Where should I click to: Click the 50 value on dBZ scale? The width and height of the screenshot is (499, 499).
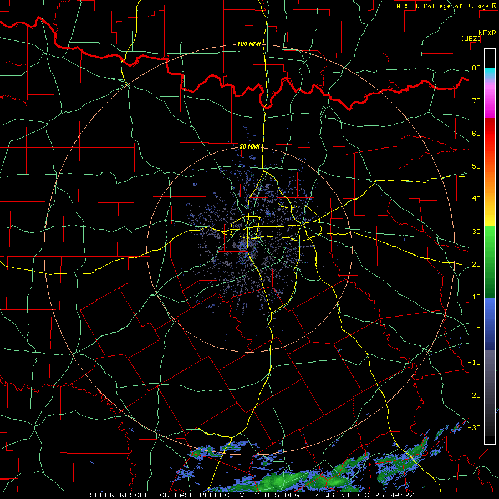point(476,166)
